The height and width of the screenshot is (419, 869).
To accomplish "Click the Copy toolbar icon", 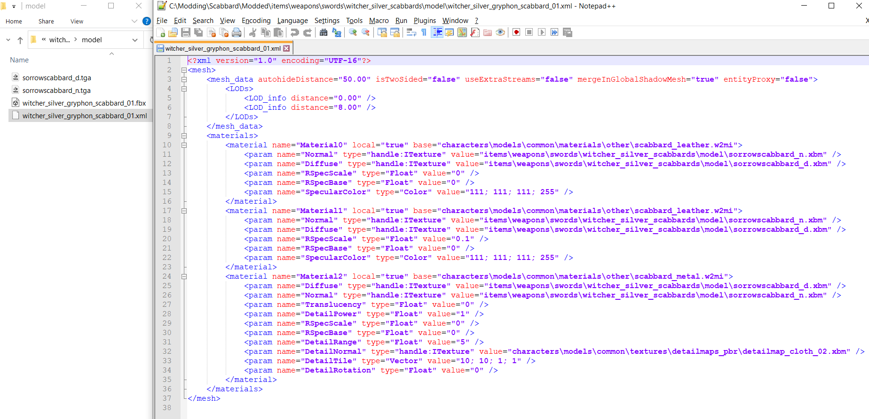I will click(265, 32).
